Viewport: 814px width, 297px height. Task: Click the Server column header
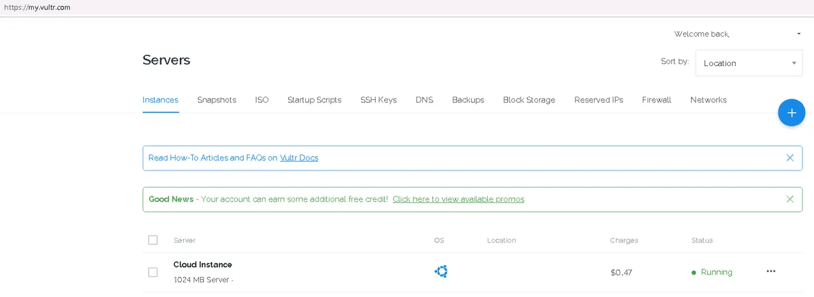184,240
